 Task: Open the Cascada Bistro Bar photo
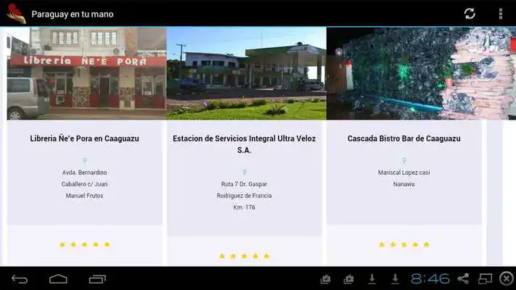(420, 73)
